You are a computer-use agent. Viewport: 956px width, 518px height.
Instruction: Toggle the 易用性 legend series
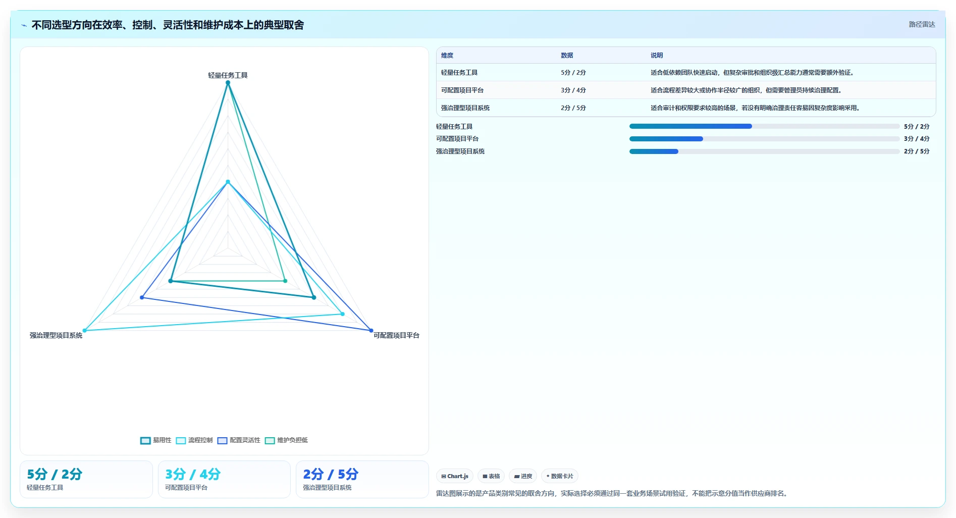(156, 440)
